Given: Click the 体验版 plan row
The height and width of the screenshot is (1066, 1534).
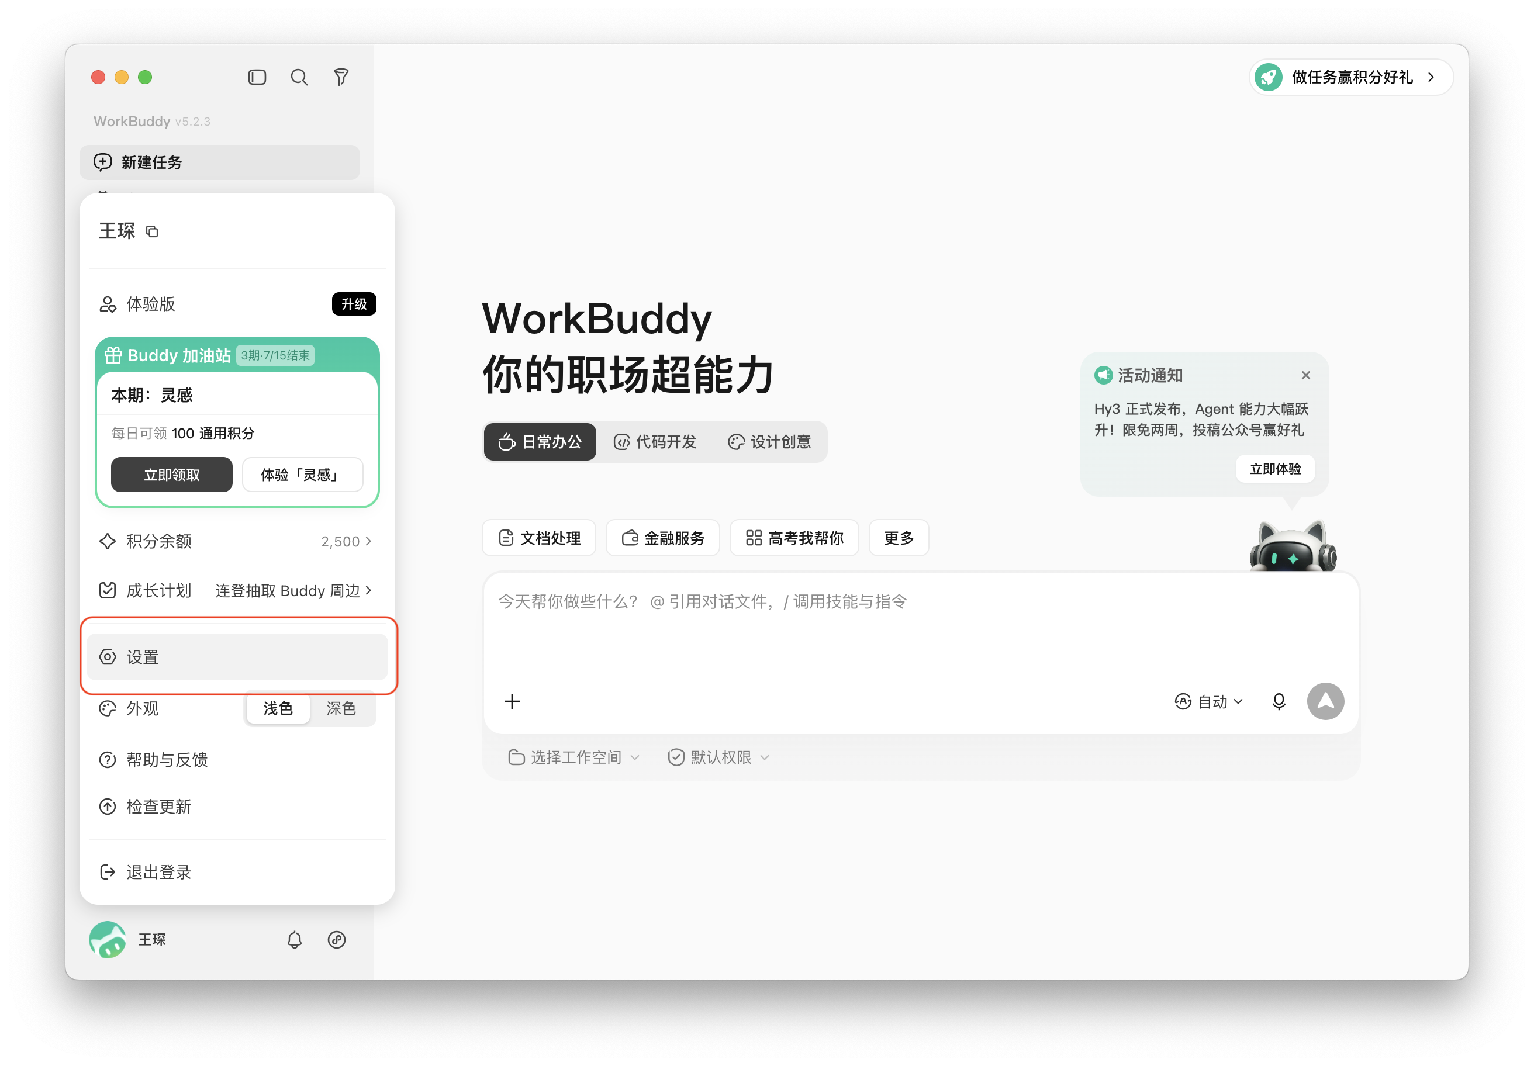Looking at the screenshot, I should tap(237, 304).
